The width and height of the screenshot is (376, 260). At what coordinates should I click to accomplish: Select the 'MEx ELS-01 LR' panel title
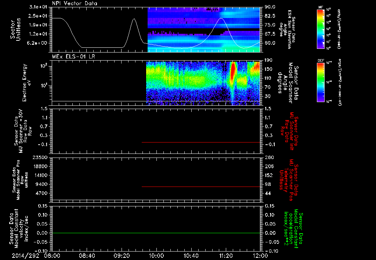click(x=73, y=57)
